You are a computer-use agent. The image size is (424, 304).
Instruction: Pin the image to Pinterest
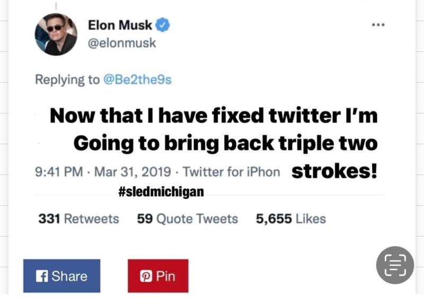tap(158, 276)
